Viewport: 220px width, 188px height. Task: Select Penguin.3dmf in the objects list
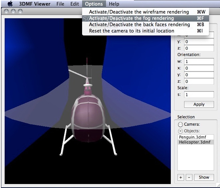click(x=196, y=137)
